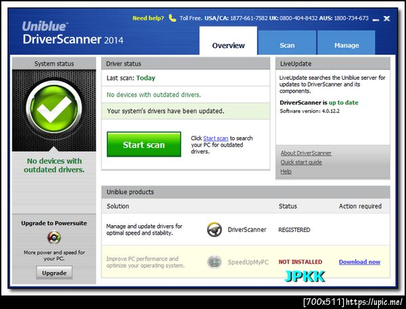Viewport: 406px width, 309px height.
Task: Click Download now for SpeedUpMyPC
Action: point(359,262)
